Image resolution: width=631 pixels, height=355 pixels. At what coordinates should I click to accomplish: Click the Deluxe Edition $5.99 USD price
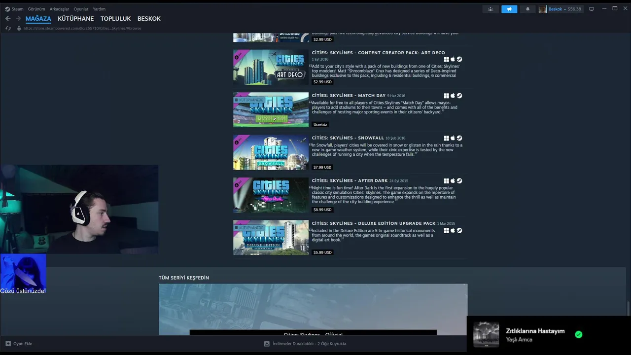(x=322, y=252)
